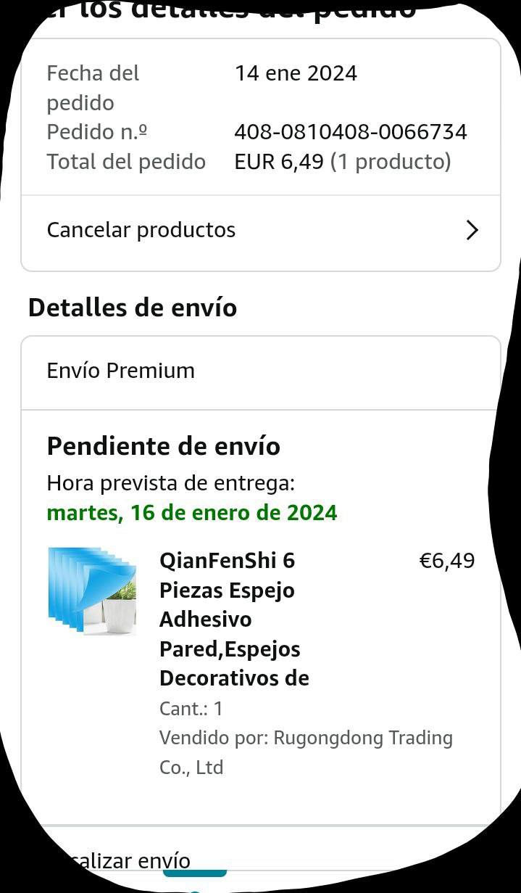Tap the Pendiente de envío status heading
Screen dimensions: 521x893
(x=163, y=446)
